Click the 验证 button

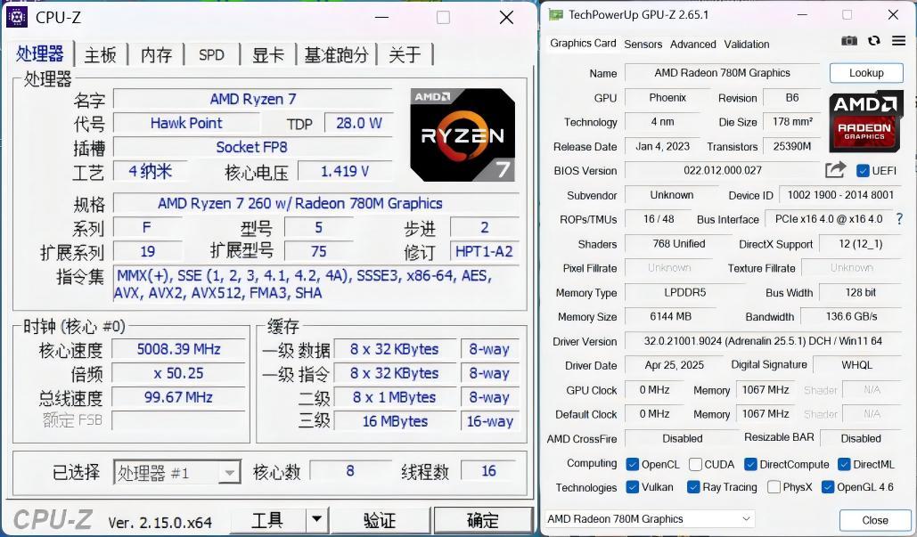(x=380, y=519)
